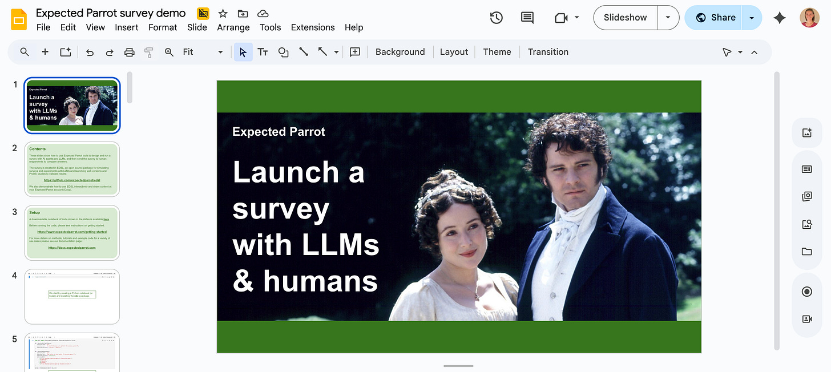Image resolution: width=831 pixels, height=372 pixels.
Task: Select slide 2 Contents thumbnail
Action: pos(72,169)
